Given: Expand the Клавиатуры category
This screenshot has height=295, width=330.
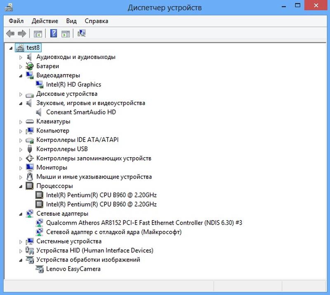Looking at the screenshot, I should pos(20,121).
